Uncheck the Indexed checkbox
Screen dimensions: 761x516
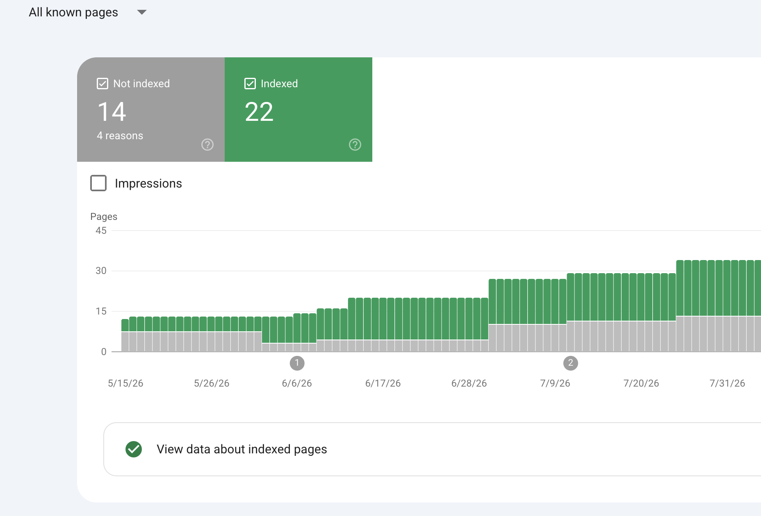[250, 84]
